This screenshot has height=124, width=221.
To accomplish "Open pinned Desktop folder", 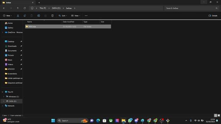I will point(9,41).
